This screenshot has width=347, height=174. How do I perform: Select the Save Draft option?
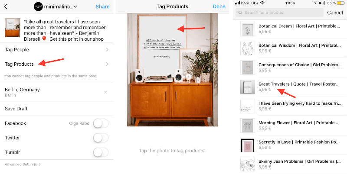click(x=57, y=109)
